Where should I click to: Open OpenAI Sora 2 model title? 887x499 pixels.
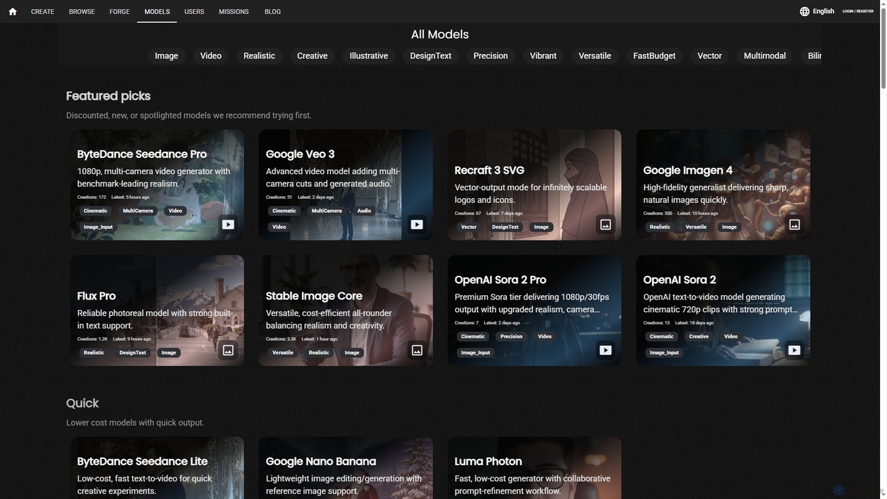(680, 280)
